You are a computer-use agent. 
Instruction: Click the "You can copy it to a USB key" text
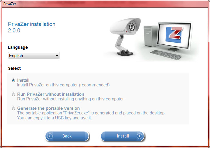coord(54,118)
